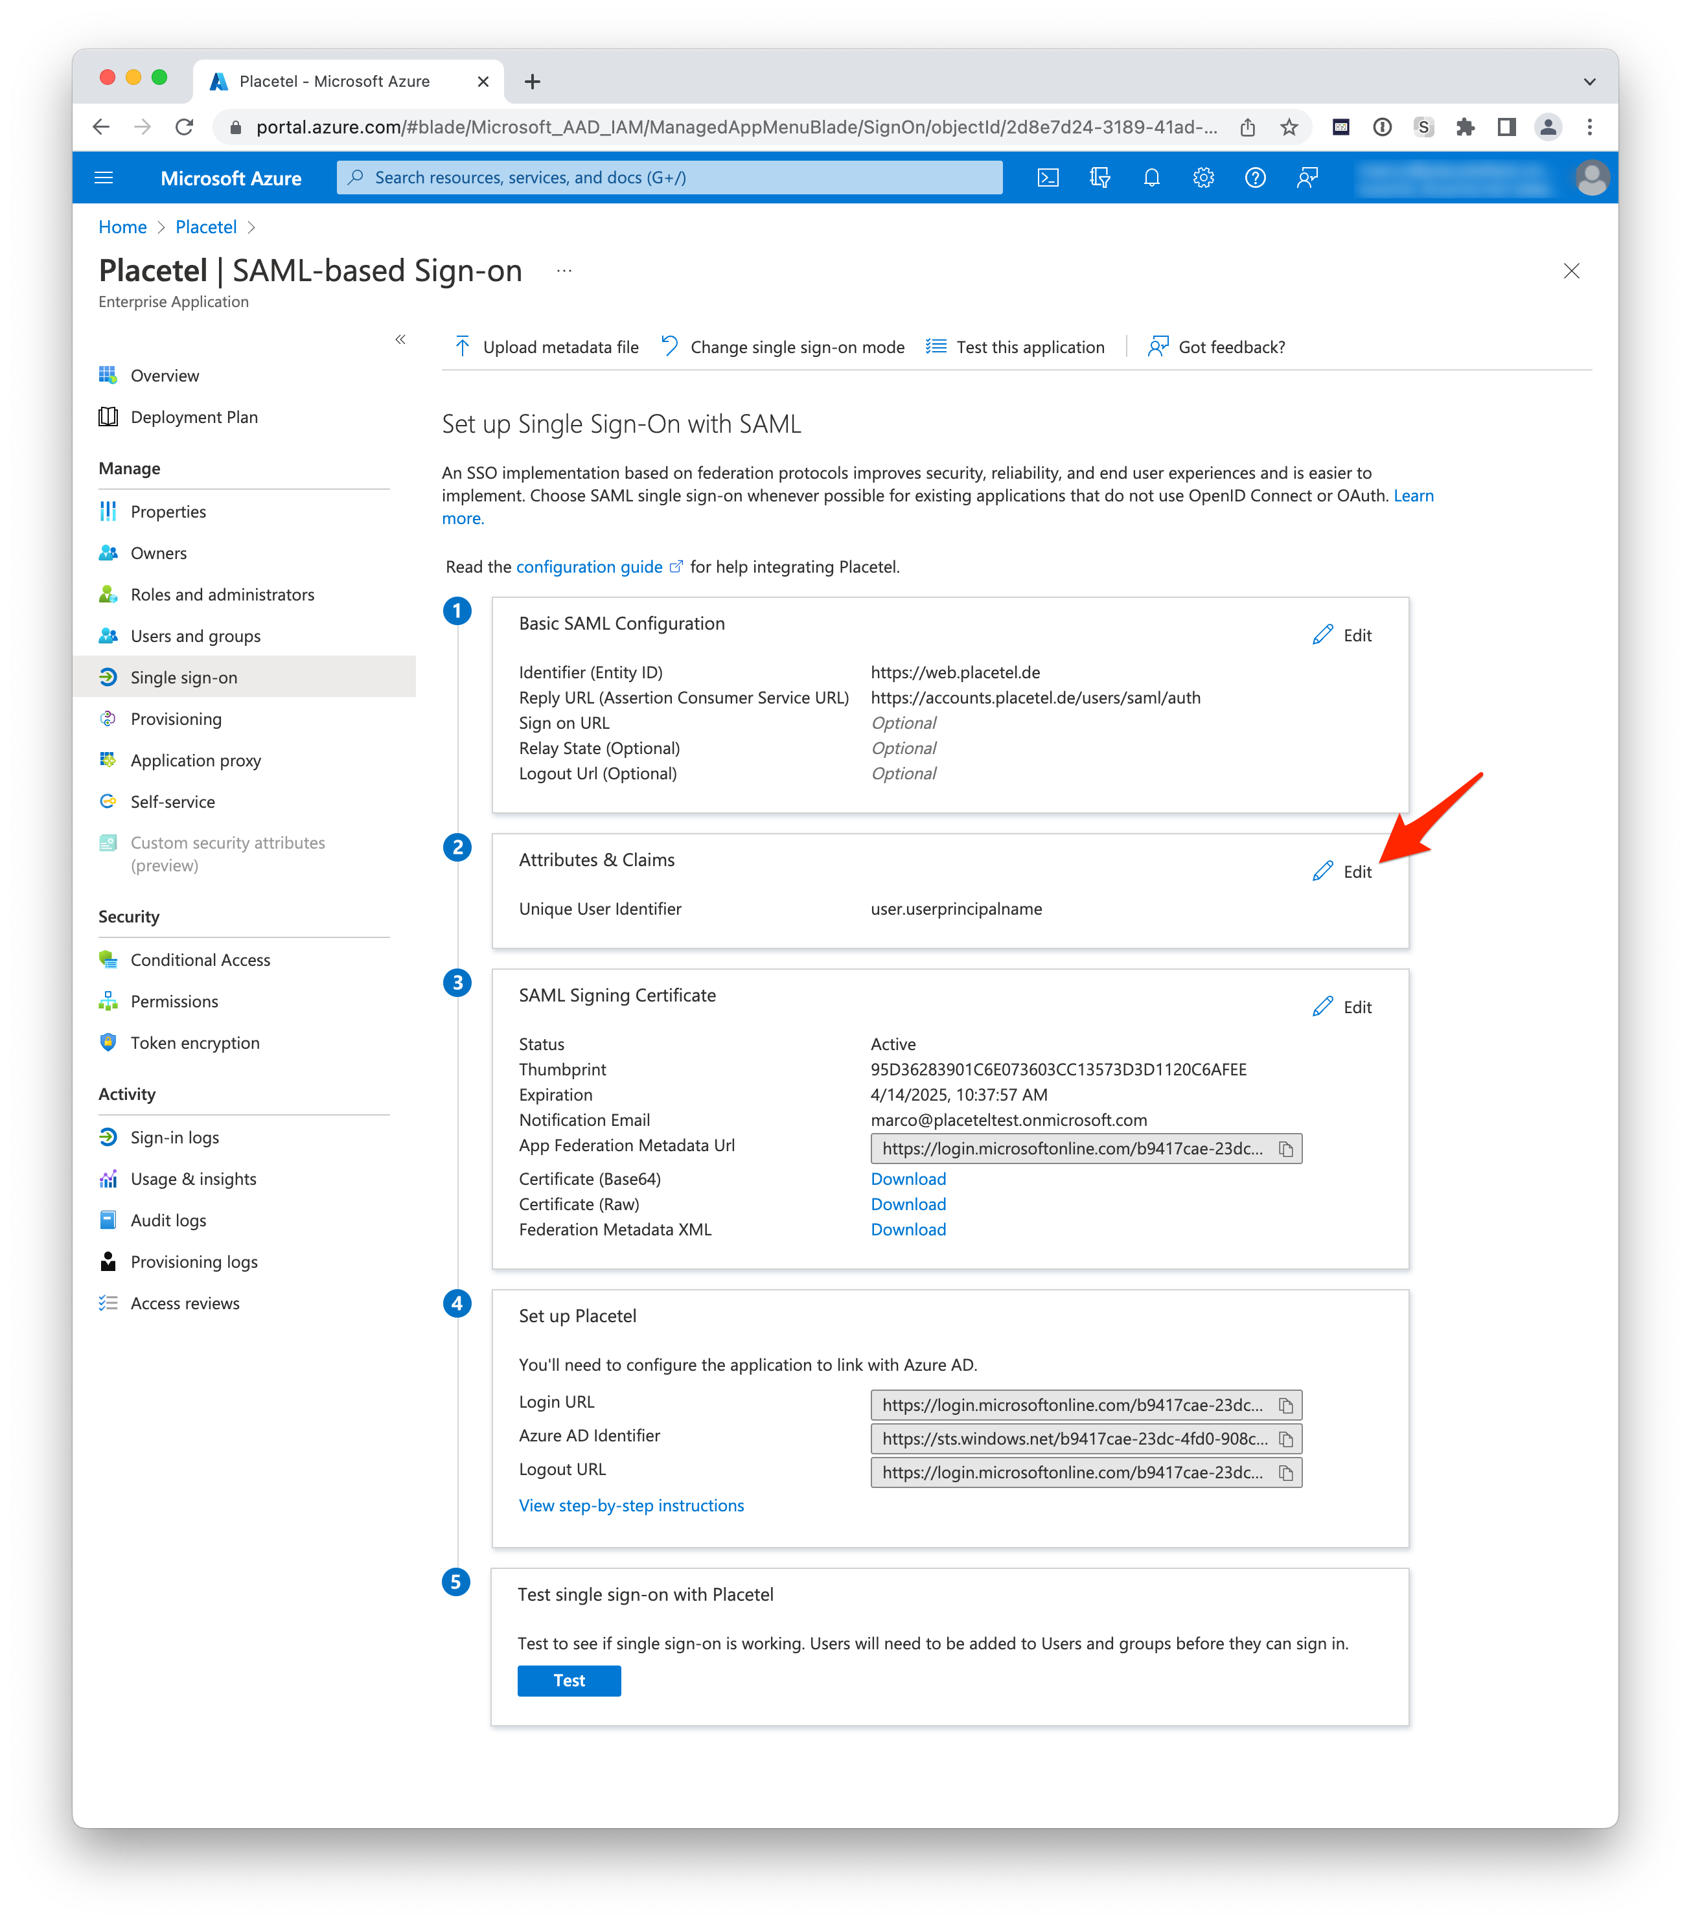Select Provisioning in the sidebar
1691x1924 pixels.
pos(176,719)
